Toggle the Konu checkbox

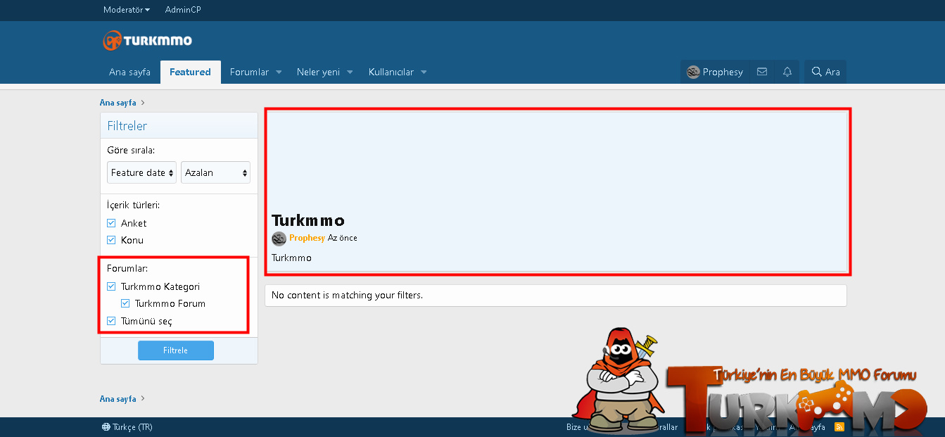(x=111, y=240)
